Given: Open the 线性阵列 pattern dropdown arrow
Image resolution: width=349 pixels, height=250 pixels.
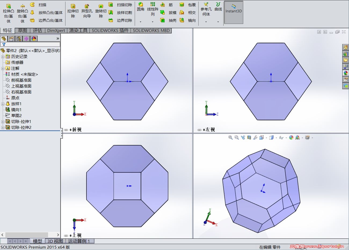Looking at the screenshot, I should [x=152, y=22].
